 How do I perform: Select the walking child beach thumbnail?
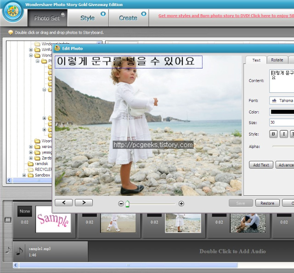(x=118, y=223)
